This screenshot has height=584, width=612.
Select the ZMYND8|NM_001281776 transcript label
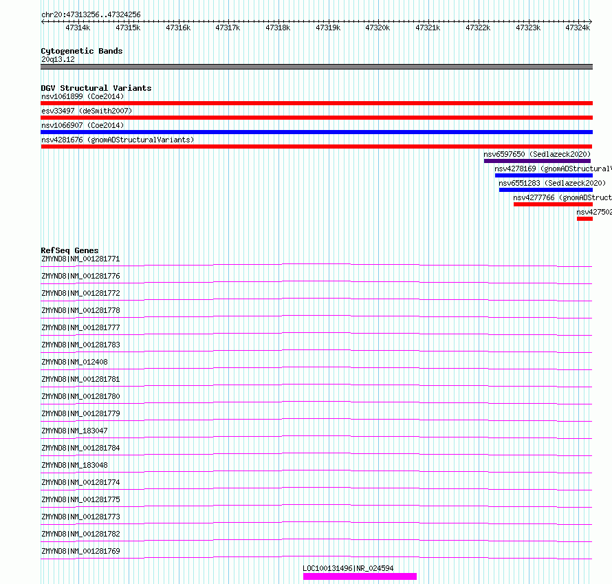[80, 276]
